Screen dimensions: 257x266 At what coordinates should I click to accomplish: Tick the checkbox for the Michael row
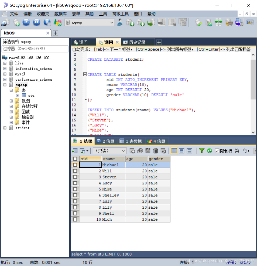click(x=75, y=165)
